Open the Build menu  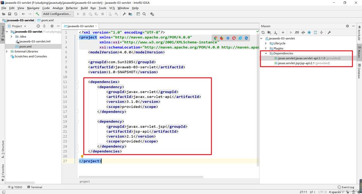point(84,8)
